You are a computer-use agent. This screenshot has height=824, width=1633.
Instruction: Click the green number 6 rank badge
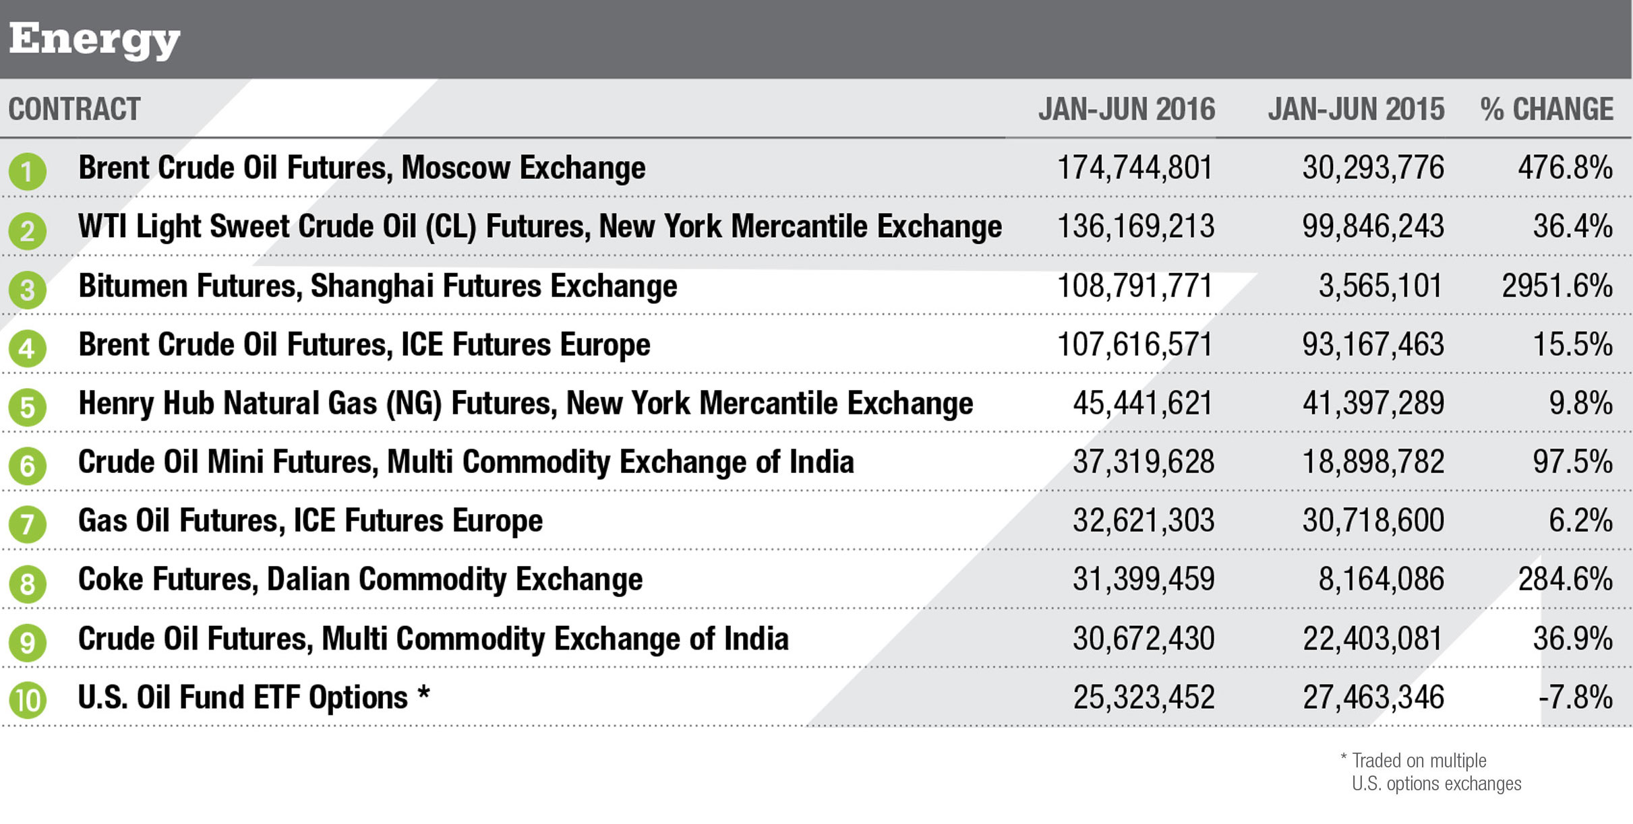coord(28,466)
